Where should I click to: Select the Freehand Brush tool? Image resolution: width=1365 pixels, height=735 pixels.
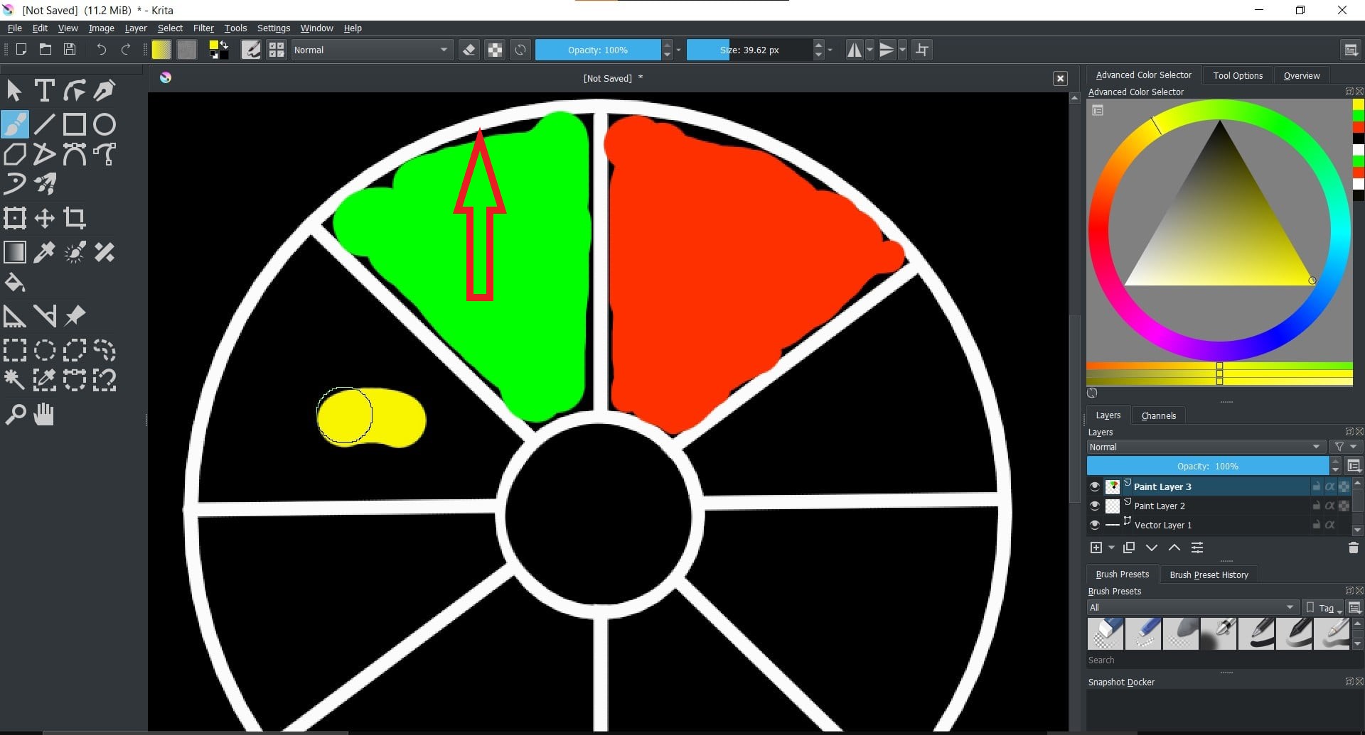(14, 124)
